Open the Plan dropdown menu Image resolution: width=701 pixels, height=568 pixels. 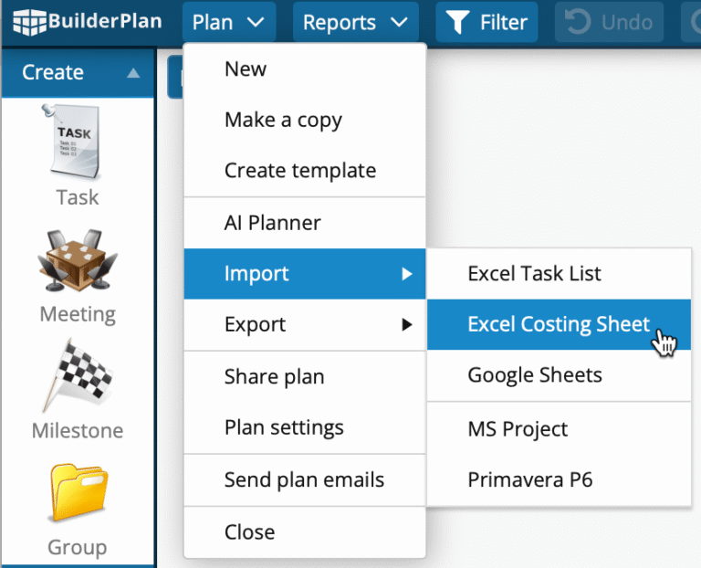[x=228, y=22]
